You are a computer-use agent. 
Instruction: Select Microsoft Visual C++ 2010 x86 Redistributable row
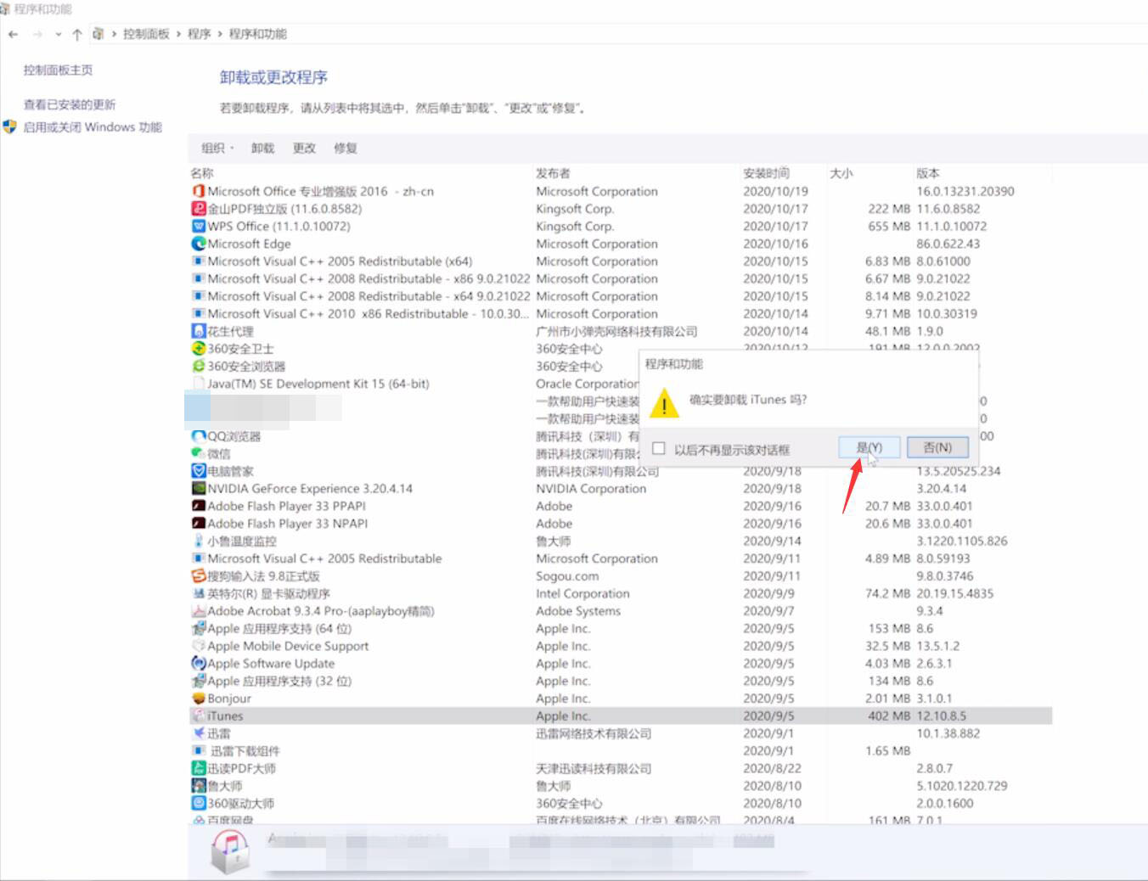(x=620, y=313)
